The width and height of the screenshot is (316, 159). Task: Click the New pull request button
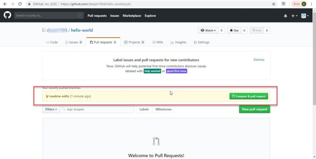pyautogui.click(x=255, y=109)
